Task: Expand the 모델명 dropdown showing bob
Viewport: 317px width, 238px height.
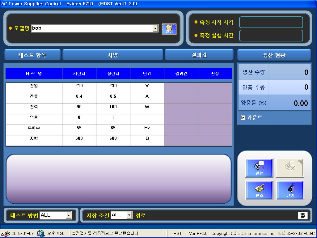Action: [155, 28]
